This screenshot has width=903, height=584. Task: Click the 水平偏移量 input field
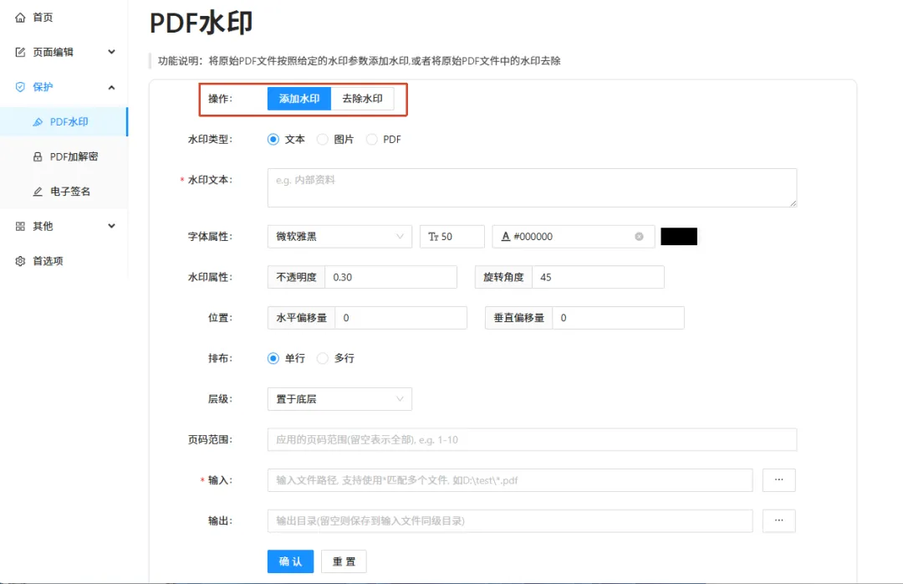pos(400,318)
